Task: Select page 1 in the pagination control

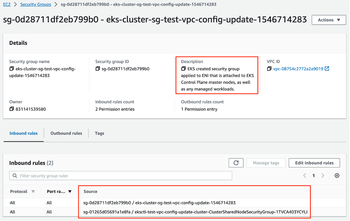Action: (313, 175)
